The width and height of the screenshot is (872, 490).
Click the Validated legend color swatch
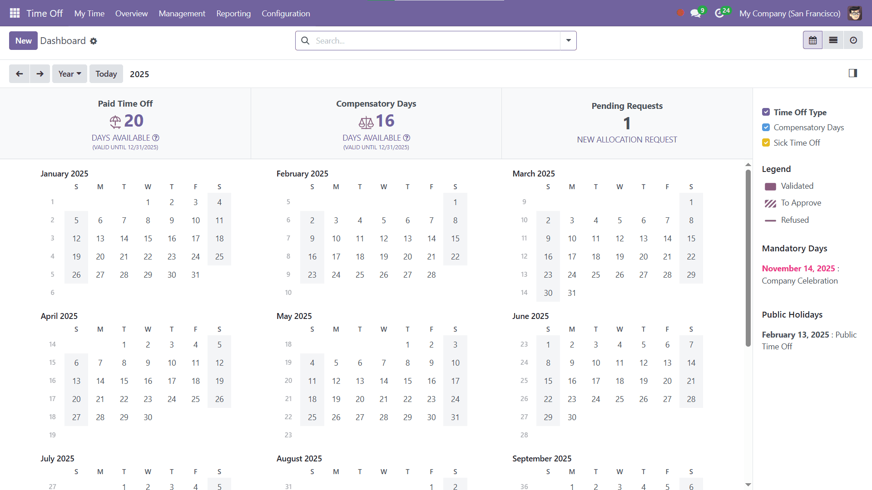[770, 186]
